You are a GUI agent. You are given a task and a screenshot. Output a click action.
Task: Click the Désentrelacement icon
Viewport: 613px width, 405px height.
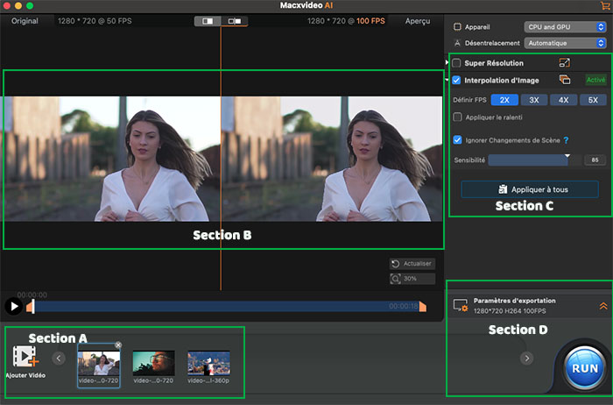457,43
